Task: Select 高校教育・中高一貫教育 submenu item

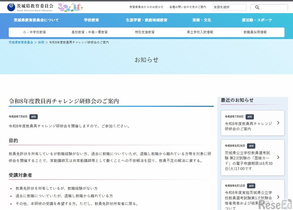Action: point(89,32)
